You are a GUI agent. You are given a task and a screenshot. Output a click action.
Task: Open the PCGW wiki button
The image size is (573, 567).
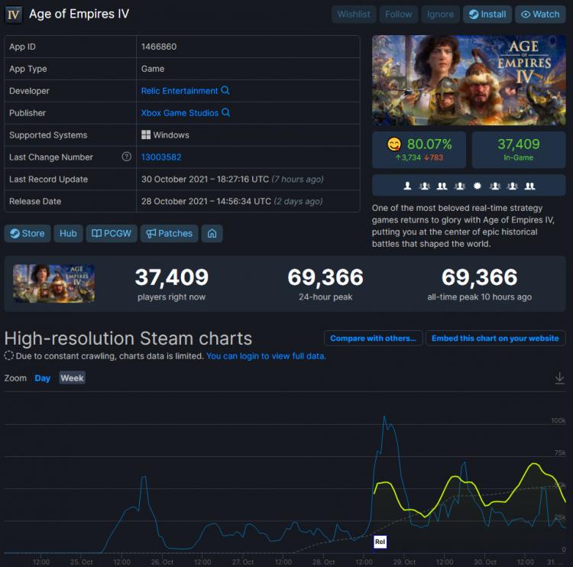coord(112,233)
